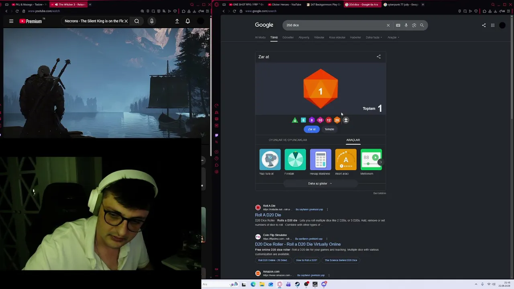Viewport: 514px width, 289px height.
Task: Select the 8-sided purple die
Action: coord(312,120)
